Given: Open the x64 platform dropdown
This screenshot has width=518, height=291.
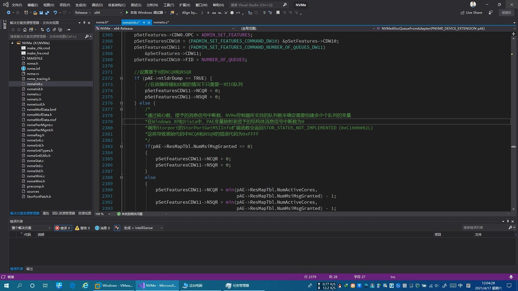Looking at the screenshot, I should coord(108,13).
